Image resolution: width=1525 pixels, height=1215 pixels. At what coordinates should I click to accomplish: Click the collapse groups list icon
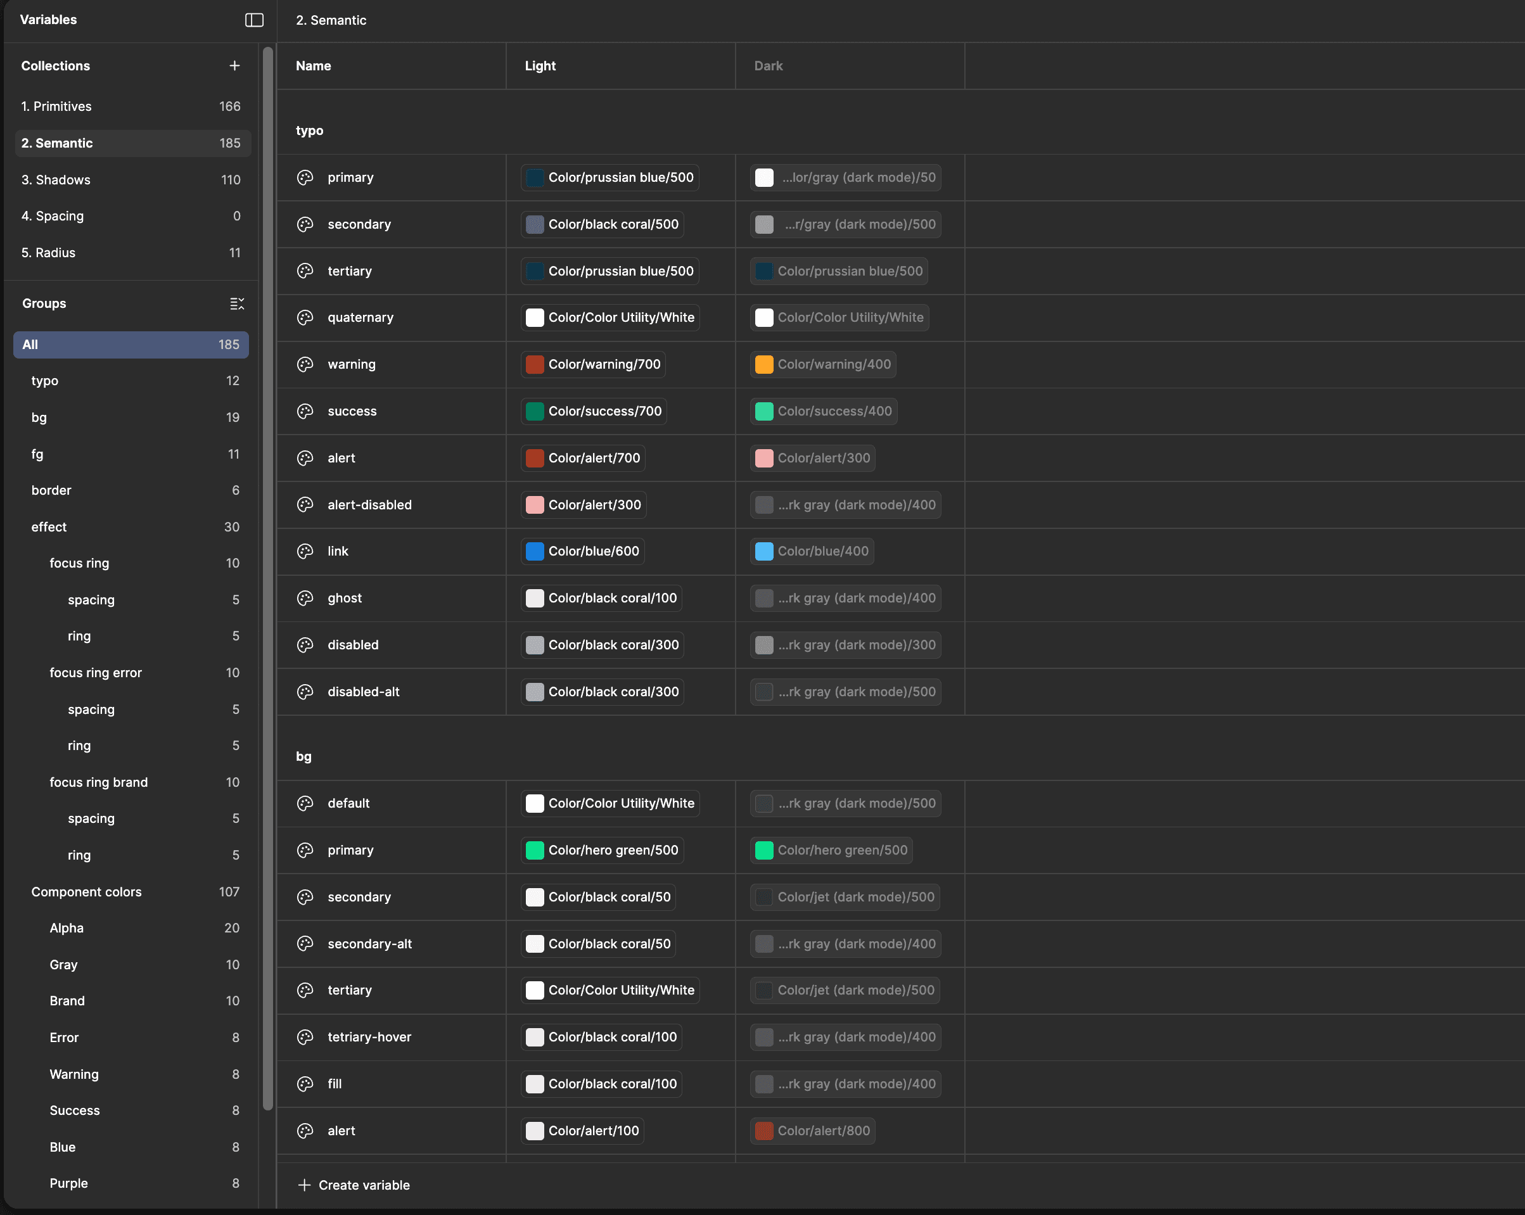237,303
